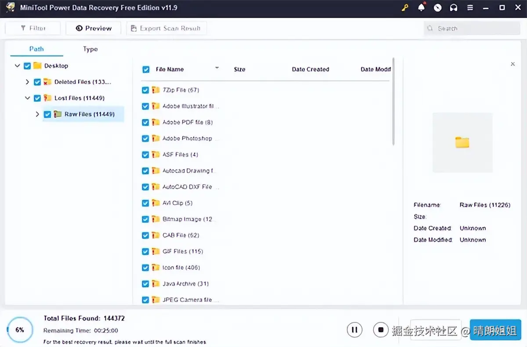The width and height of the screenshot is (527, 347).
Task: Open the hamburger menu icon
Action: (x=470, y=8)
